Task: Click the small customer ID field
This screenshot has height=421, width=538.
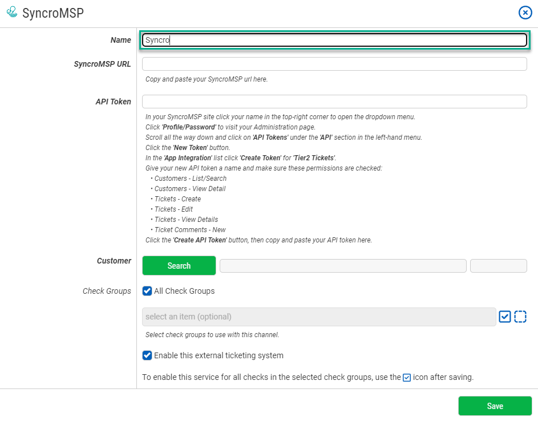Action: click(499, 266)
